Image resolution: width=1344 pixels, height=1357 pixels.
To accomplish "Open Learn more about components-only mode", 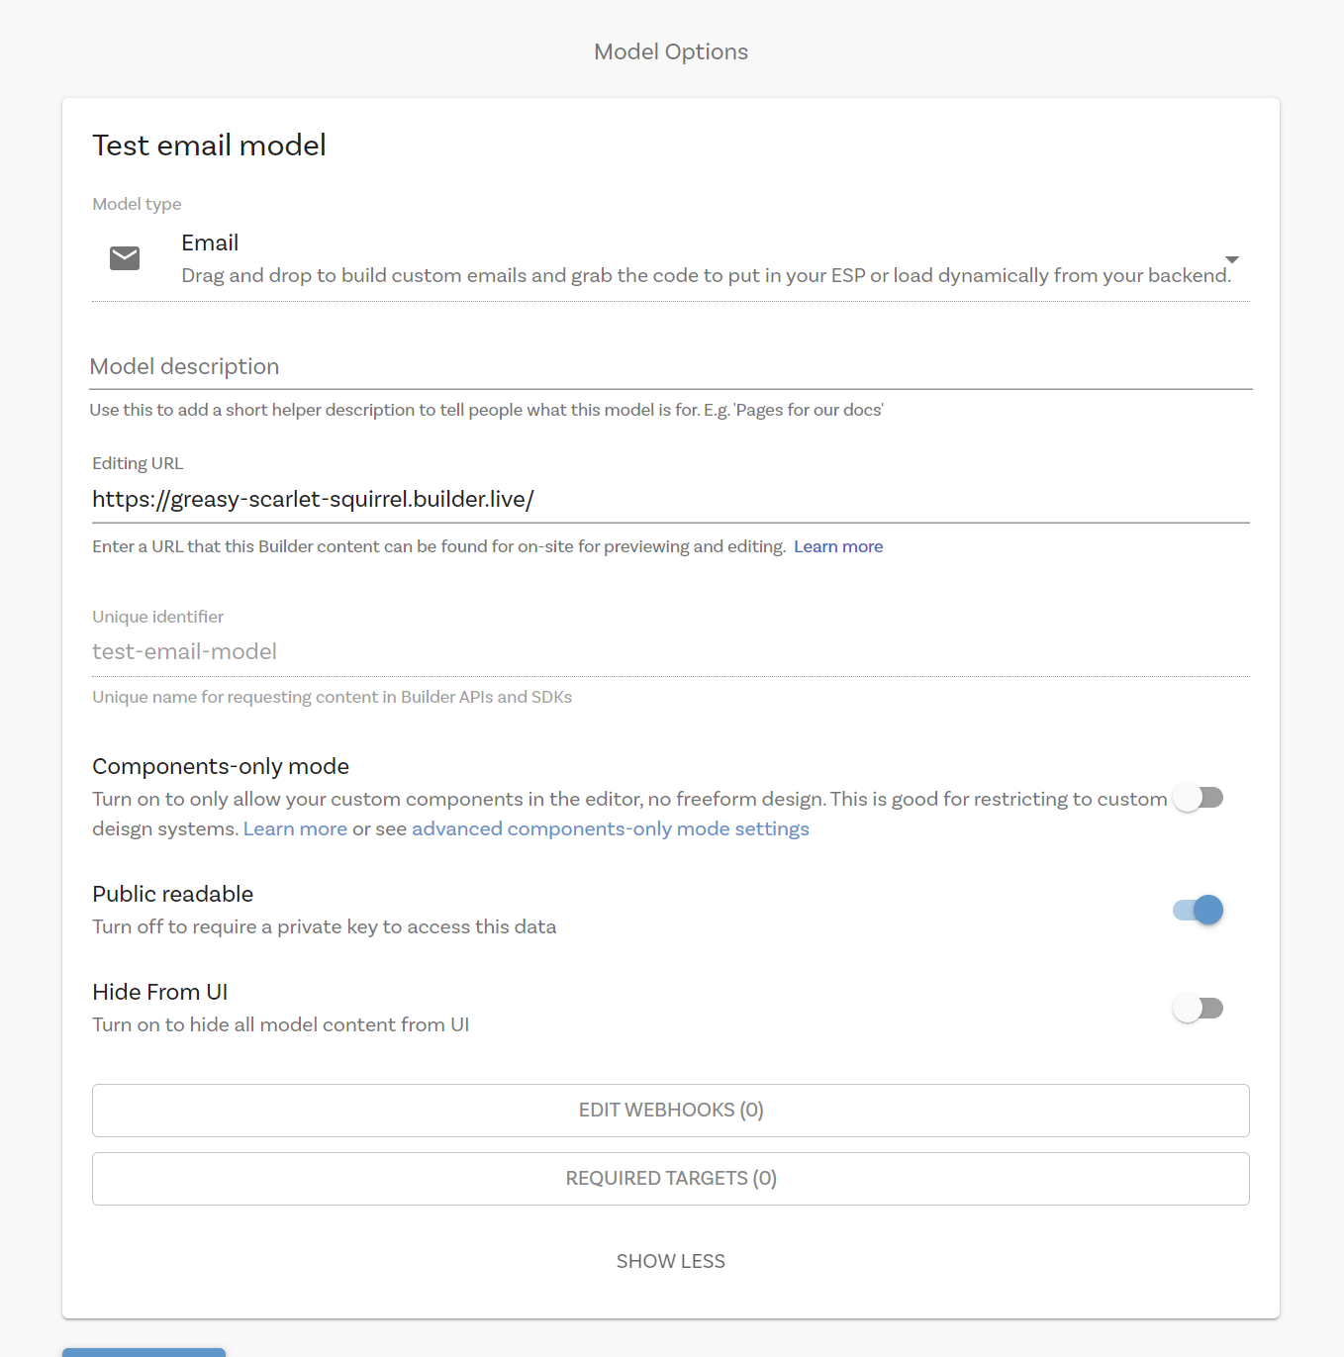I will click(x=295, y=829).
